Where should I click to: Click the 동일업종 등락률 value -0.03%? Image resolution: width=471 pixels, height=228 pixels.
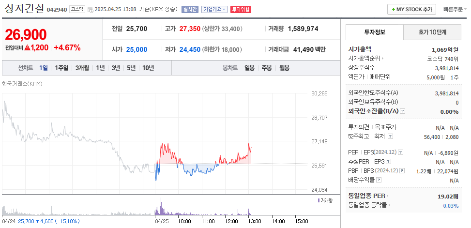point(450,206)
